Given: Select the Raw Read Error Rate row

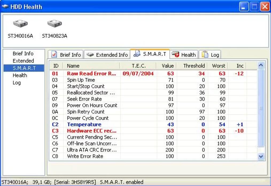Looking at the screenshot, I should [91, 74].
